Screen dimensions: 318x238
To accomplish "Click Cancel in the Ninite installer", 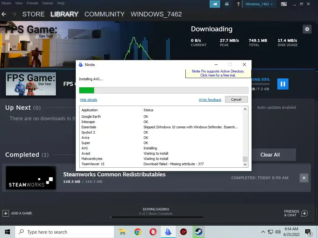I will (236, 99).
